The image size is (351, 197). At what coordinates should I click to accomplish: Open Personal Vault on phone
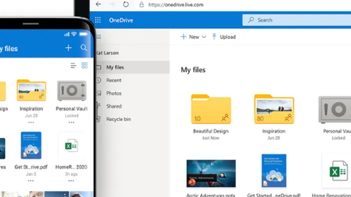point(72,91)
